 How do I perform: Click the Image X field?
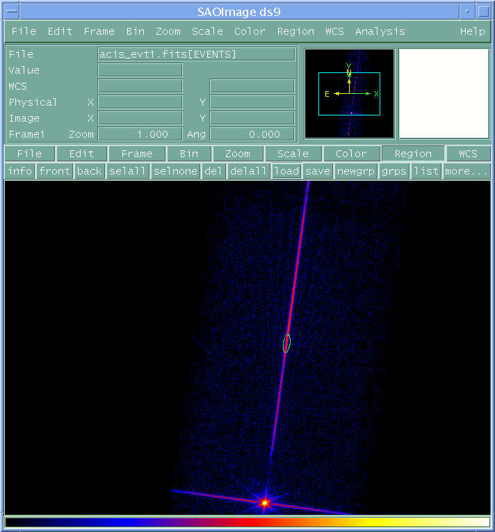point(140,118)
